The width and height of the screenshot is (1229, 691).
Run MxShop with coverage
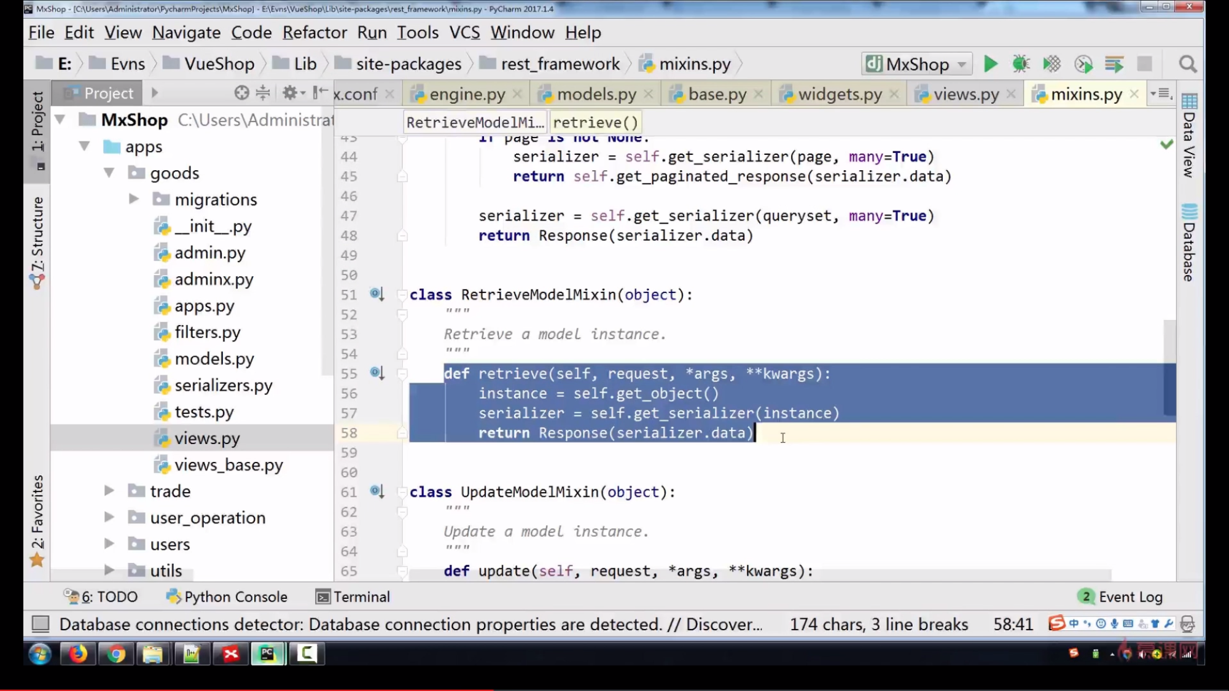click(x=1051, y=63)
